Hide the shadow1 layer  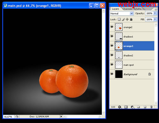click(112, 36)
